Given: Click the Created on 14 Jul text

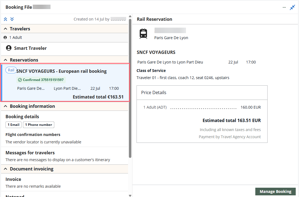Looking at the screenshot, I should pyautogui.click(x=91, y=19).
